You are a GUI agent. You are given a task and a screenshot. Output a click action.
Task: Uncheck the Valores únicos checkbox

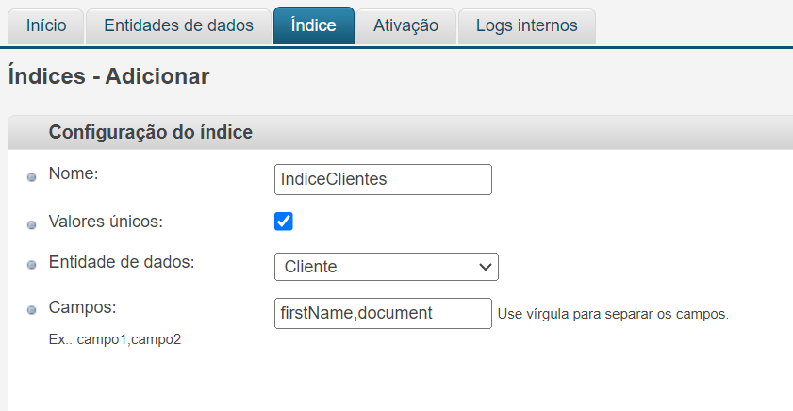283,222
